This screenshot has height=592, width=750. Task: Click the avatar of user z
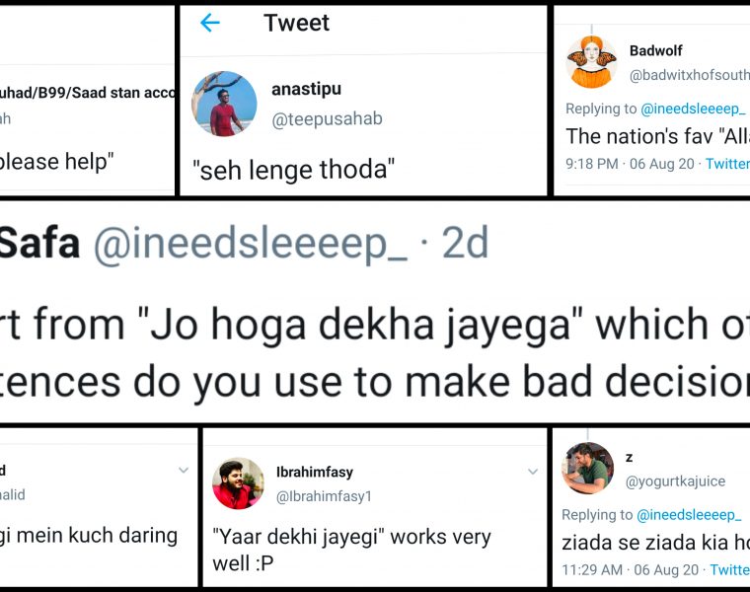(x=587, y=468)
